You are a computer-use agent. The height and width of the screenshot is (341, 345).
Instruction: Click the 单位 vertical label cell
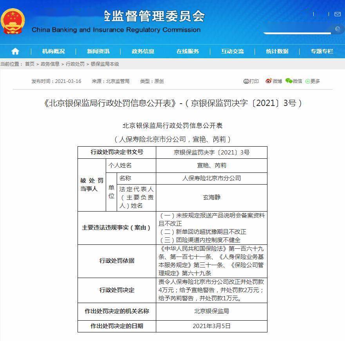point(111,192)
